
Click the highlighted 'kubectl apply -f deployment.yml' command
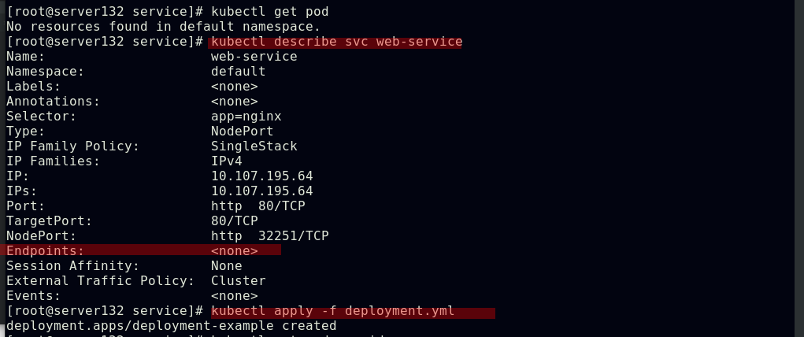(332, 311)
